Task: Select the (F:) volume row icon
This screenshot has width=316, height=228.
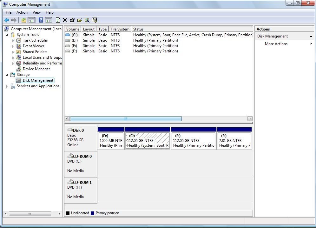Action: pos(68,51)
